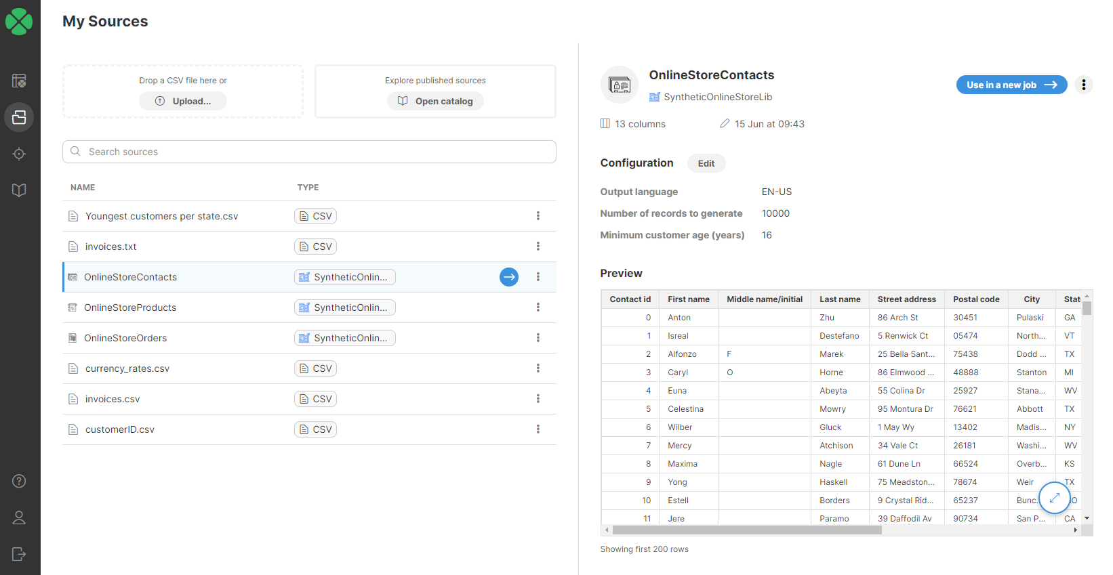The height and width of the screenshot is (575, 1113).
Task: Click the NAME column header in list
Action: coord(83,188)
